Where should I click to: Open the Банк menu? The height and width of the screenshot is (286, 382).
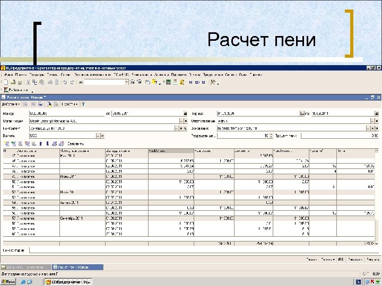point(52,75)
